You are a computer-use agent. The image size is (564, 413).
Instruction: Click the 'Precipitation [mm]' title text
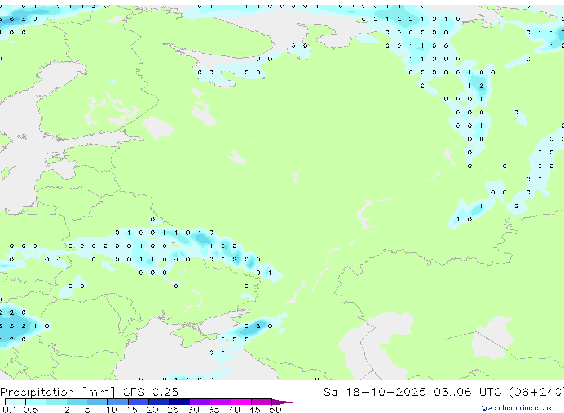(58, 392)
